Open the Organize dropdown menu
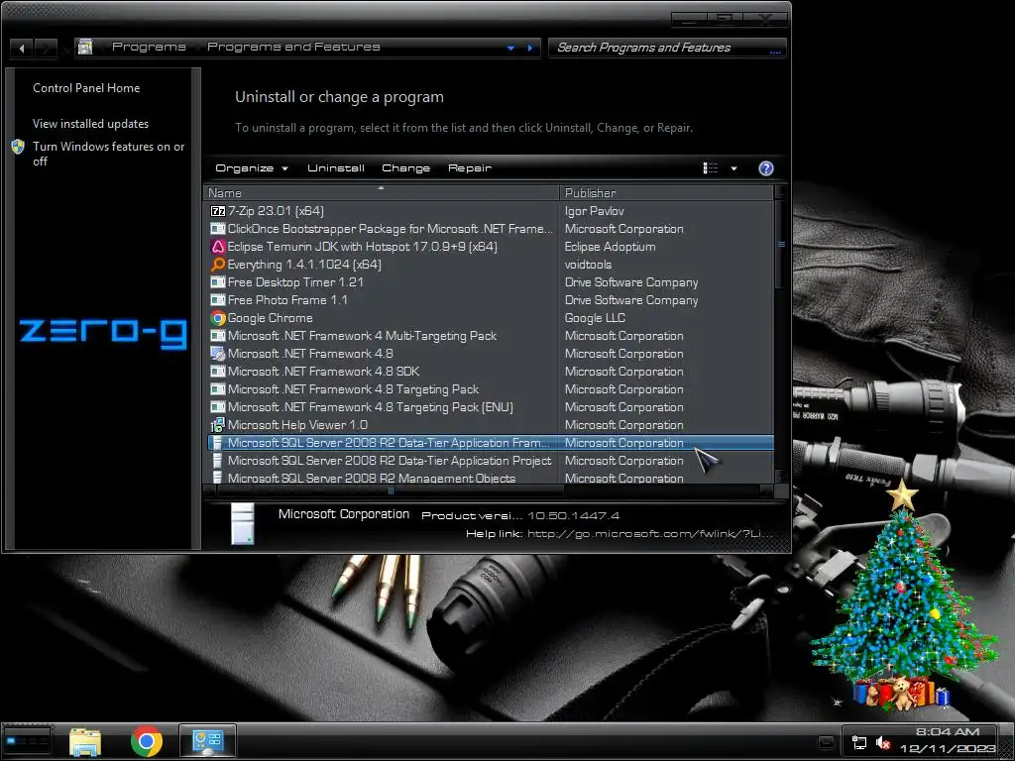This screenshot has width=1015, height=761. click(x=251, y=168)
